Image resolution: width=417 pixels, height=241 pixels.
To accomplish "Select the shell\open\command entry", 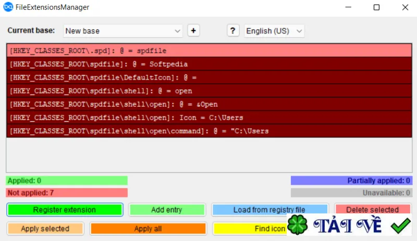I will (x=210, y=131).
